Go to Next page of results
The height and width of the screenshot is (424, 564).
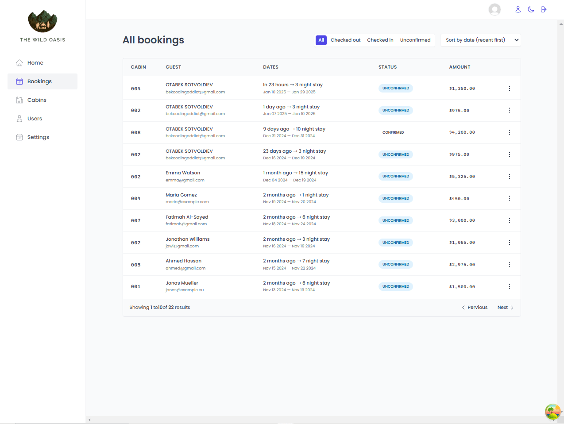[505, 308]
